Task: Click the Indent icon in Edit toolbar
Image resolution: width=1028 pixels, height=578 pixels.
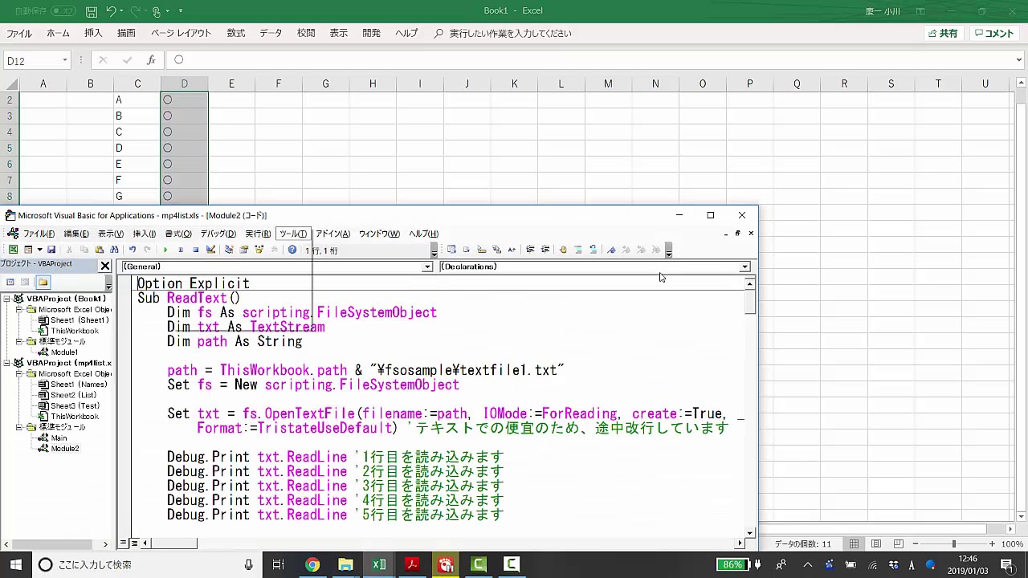Action: (529, 250)
